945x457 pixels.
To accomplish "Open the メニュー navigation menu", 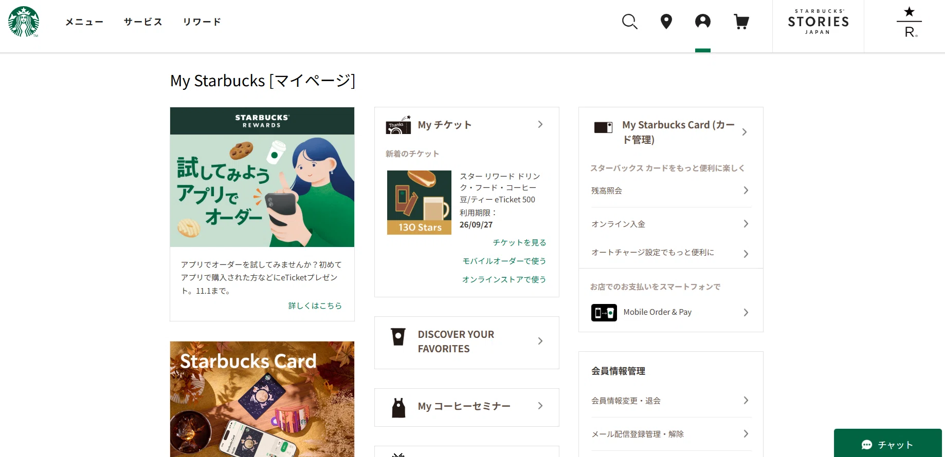I will pos(84,22).
